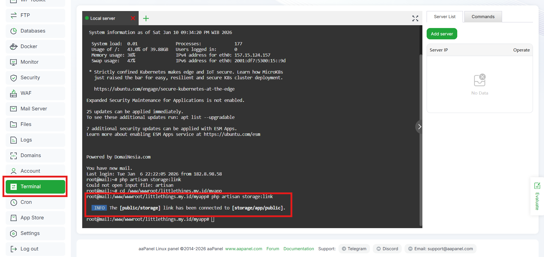Click the 'Powered by DomaiNesia.com' line
The width and height of the screenshot is (544, 257).
coord(118,157)
